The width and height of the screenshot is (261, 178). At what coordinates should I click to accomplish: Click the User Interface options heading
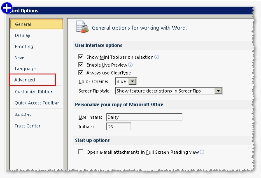tap(98, 45)
